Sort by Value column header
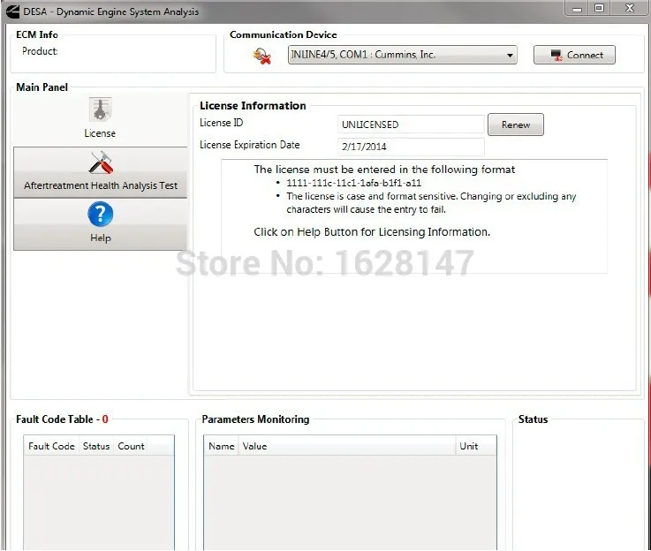Viewport: 651px width, 551px height. 347,446
